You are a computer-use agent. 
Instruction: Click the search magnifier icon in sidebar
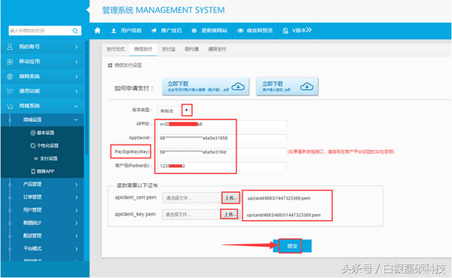[x=75, y=31]
